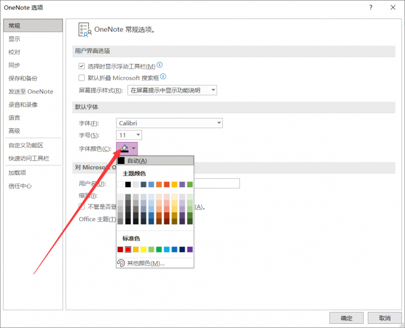
Task: Select the 语言 category
Action: 33,117
